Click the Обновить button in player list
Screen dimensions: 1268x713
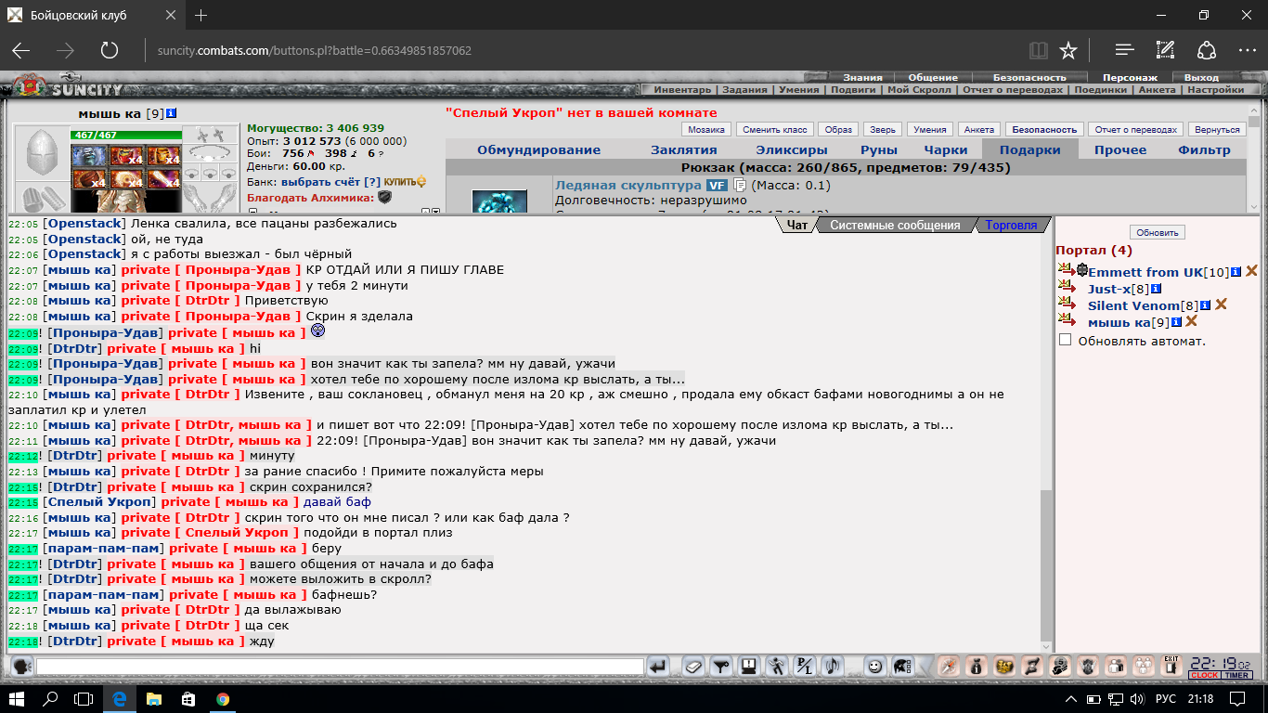pos(1157,232)
